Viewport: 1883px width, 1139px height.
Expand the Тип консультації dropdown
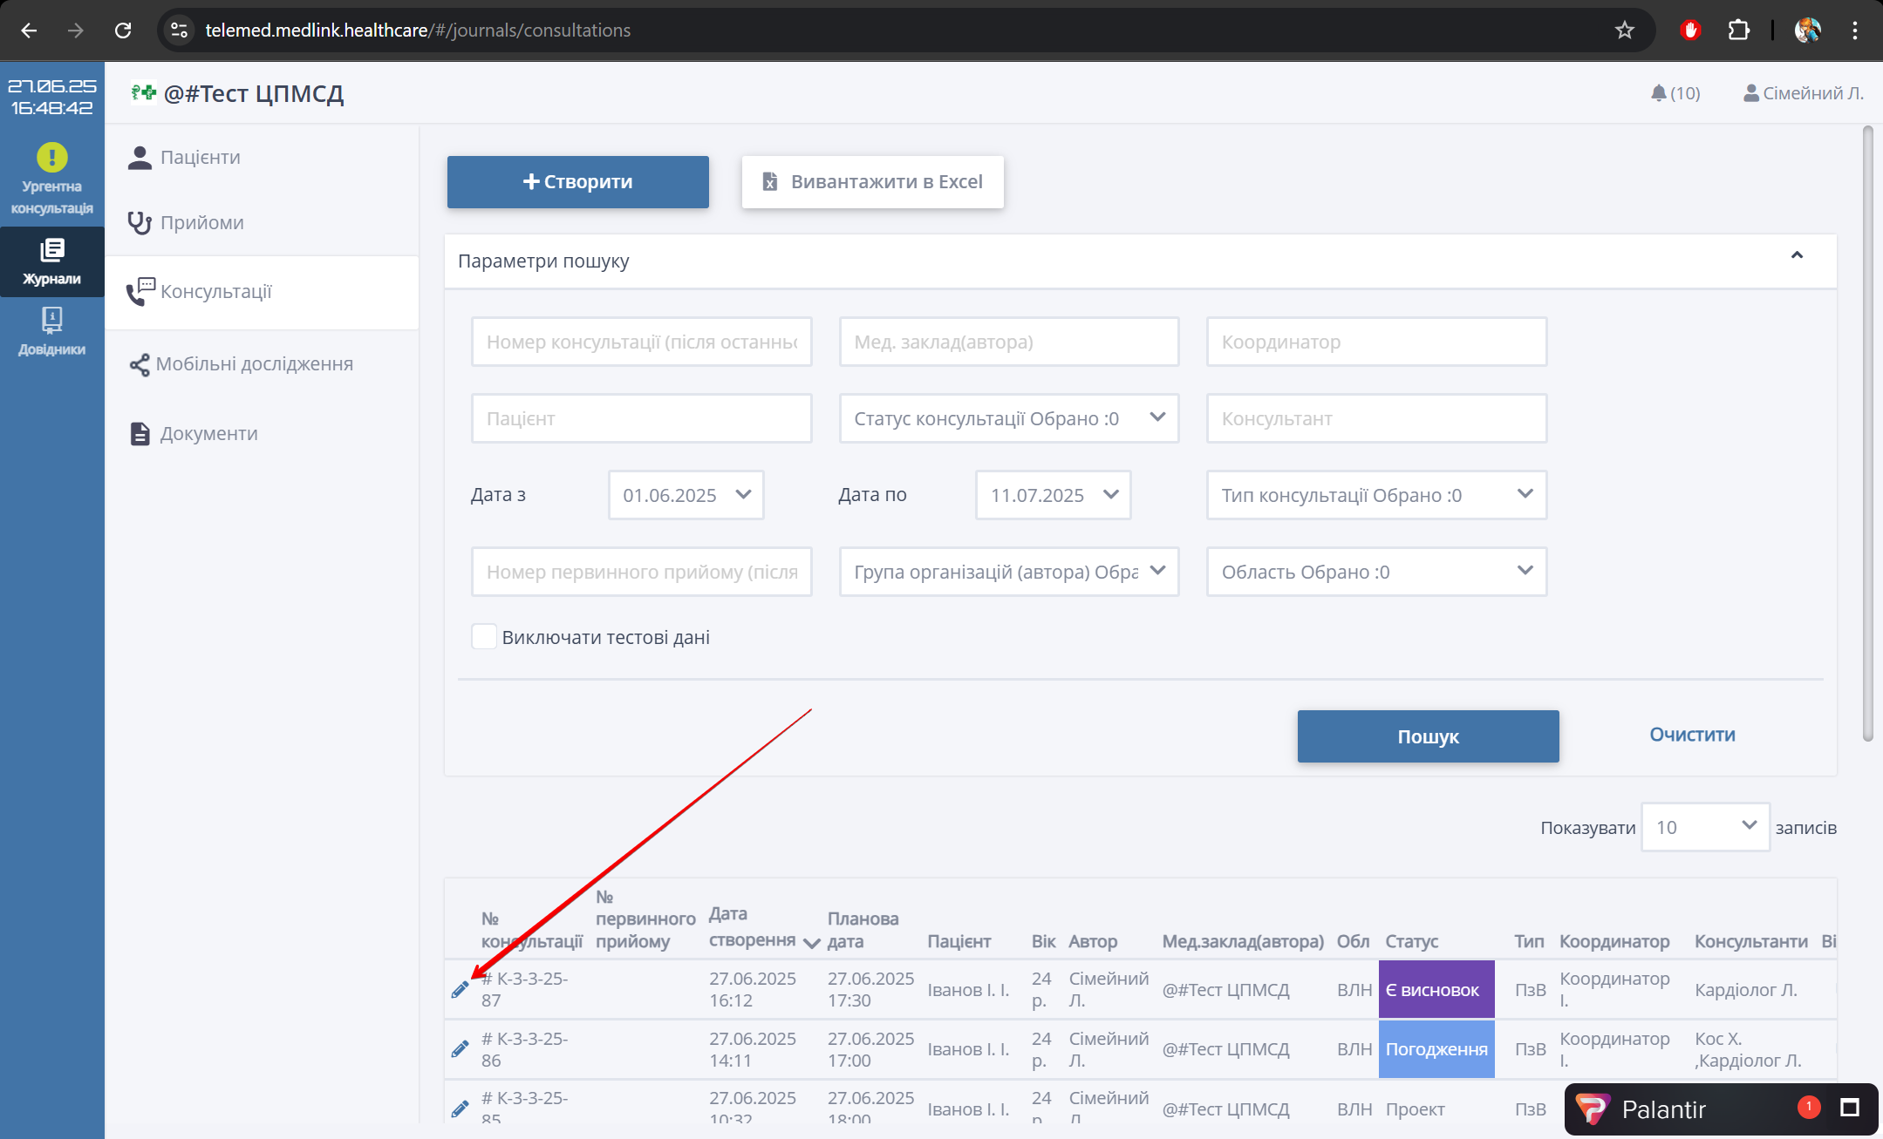click(x=1375, y=495)
